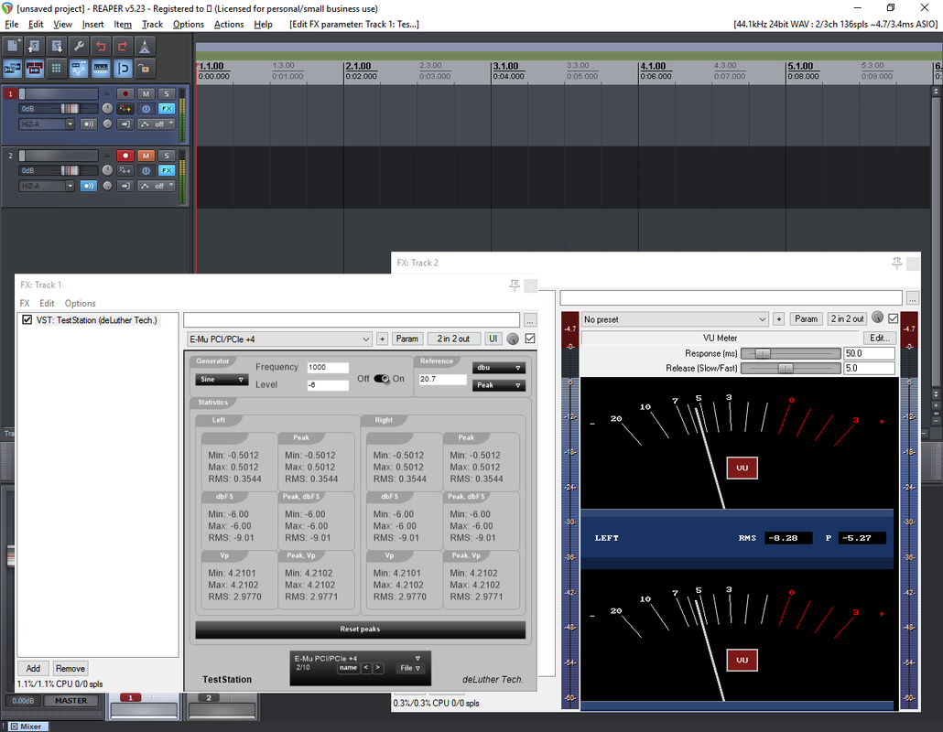
Task: Open Options menu in FX: Track 1 window
Action: coord(80,303)
